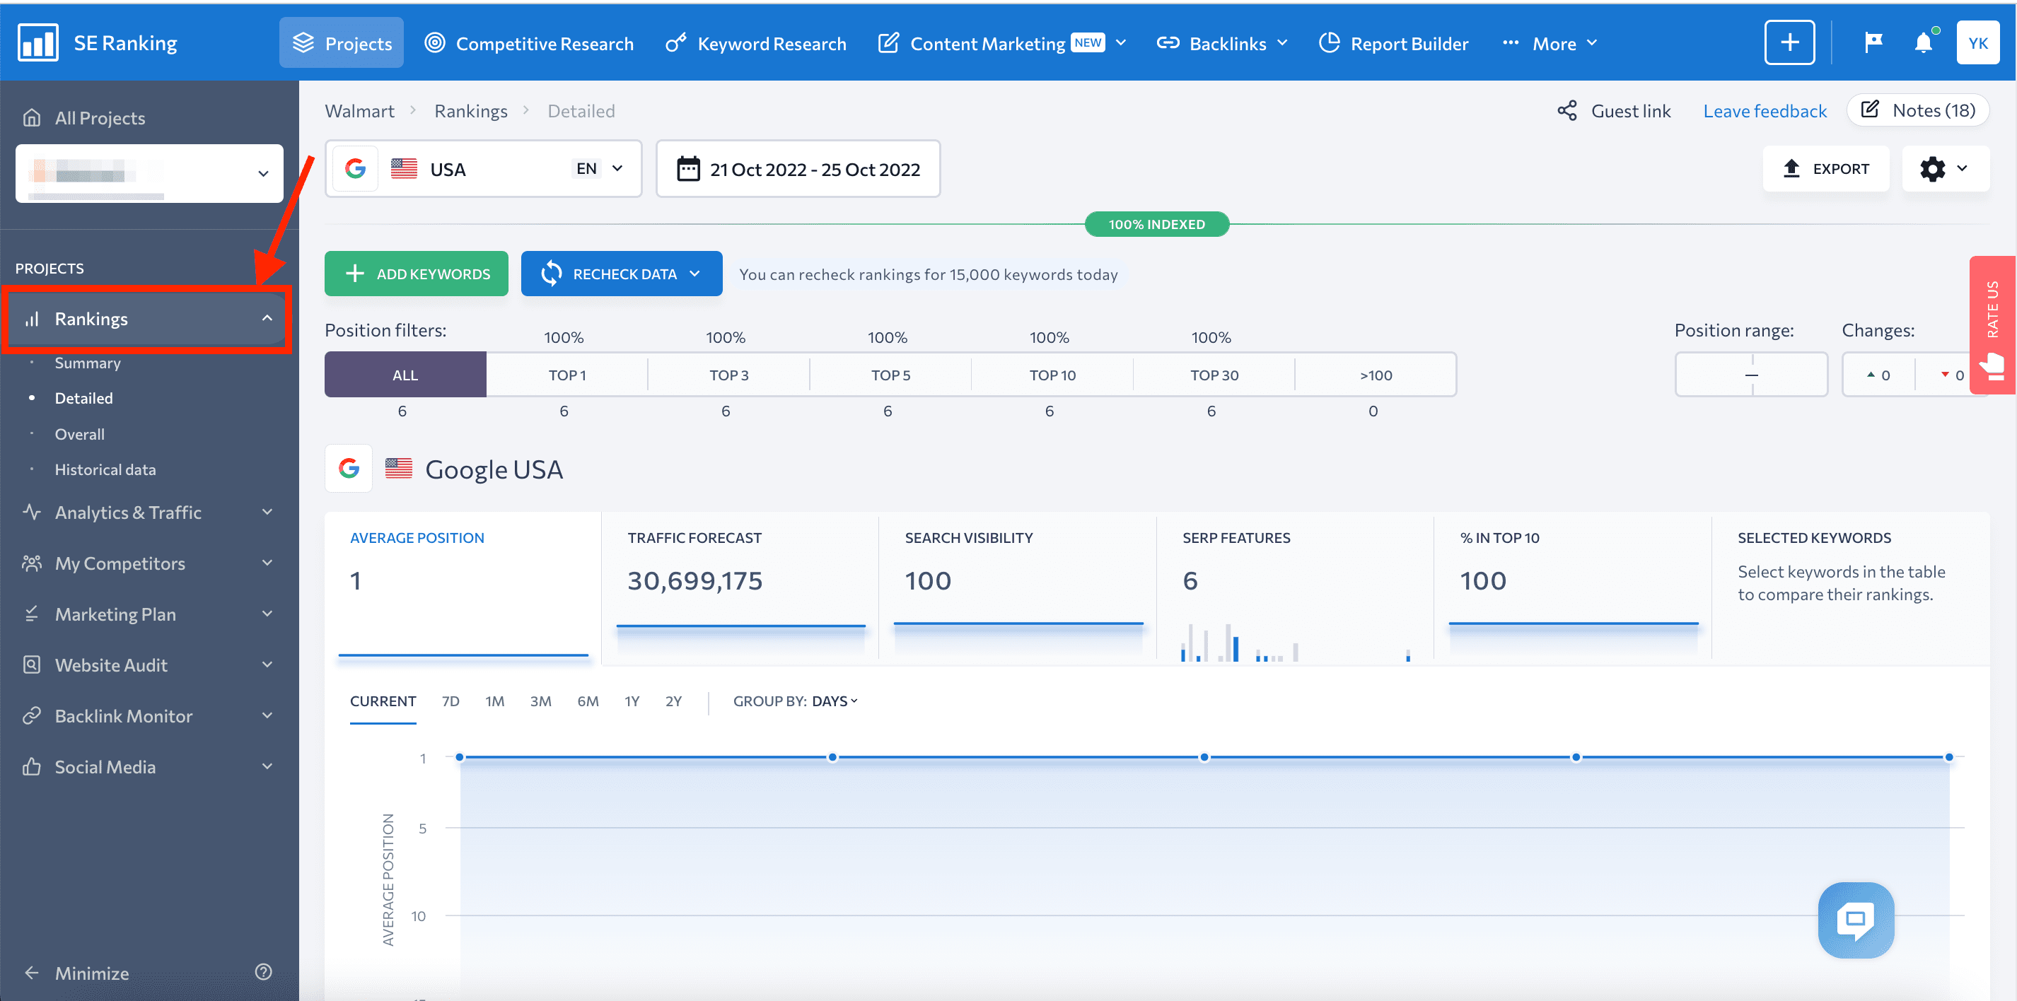2017x1001 pixels.
Task: Minimize the sidebar
Action: pyautogui.click(x=76, y=973)
